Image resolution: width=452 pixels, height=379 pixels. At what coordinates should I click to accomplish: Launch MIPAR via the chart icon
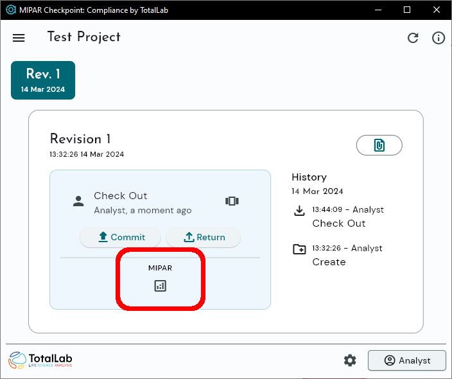pos(161,286)
